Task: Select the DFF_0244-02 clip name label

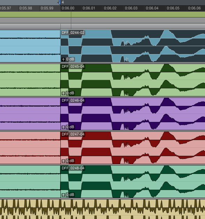Action: pyautogui.click(x=73, y=33)
